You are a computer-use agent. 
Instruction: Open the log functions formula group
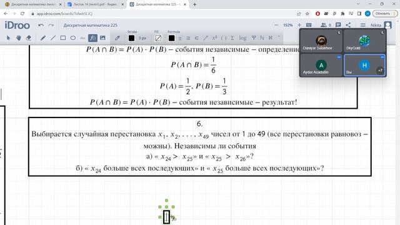242,38
